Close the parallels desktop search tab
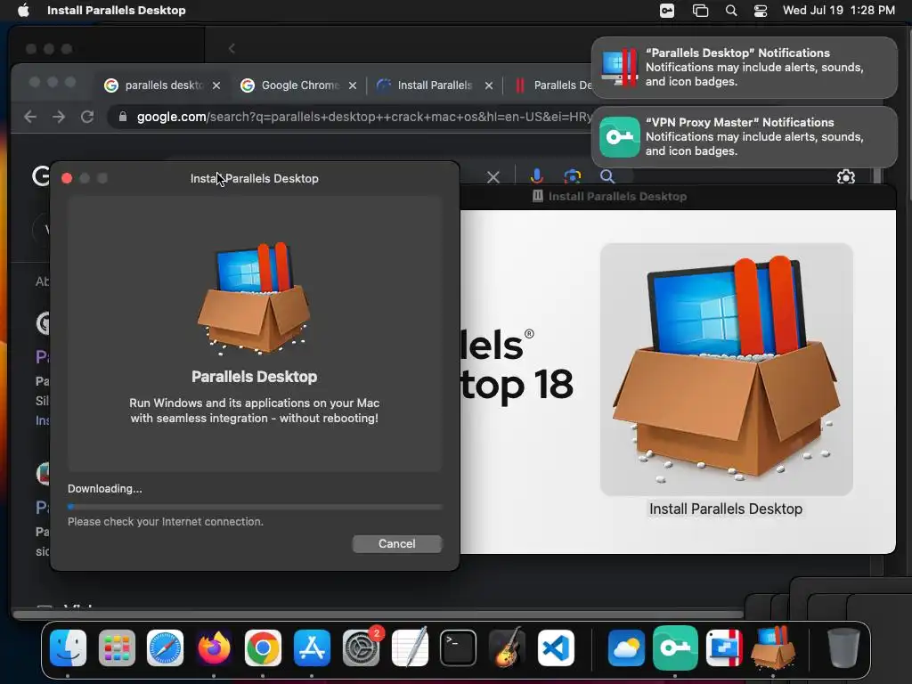Viewport: 912px width, 684px height. click(216, 85)
